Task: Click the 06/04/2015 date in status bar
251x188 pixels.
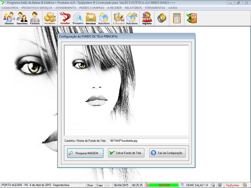Action: (x=121, y=185)
